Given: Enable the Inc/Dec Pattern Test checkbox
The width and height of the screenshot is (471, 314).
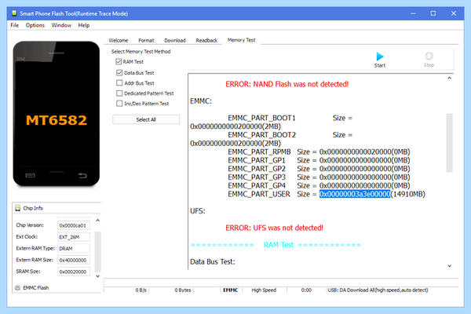Looking at the screenshot, I should 119,104.
